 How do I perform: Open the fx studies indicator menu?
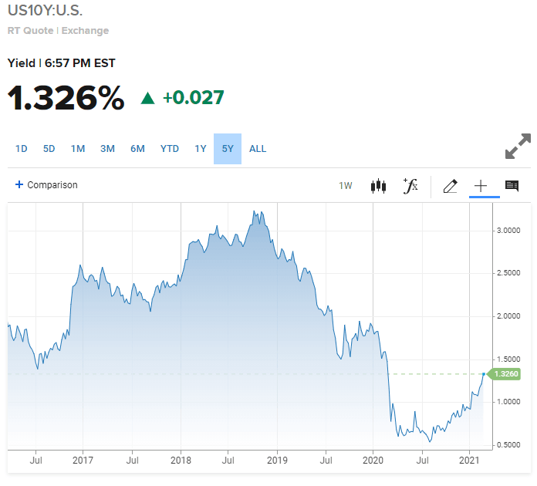coord(410,185)
